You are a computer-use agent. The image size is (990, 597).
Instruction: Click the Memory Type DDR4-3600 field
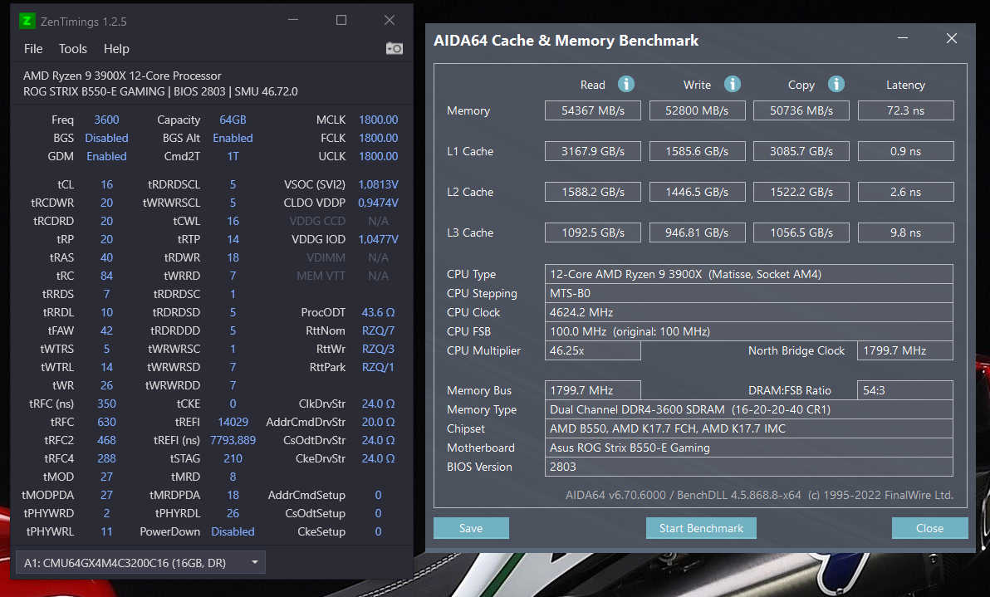point(749,409)
